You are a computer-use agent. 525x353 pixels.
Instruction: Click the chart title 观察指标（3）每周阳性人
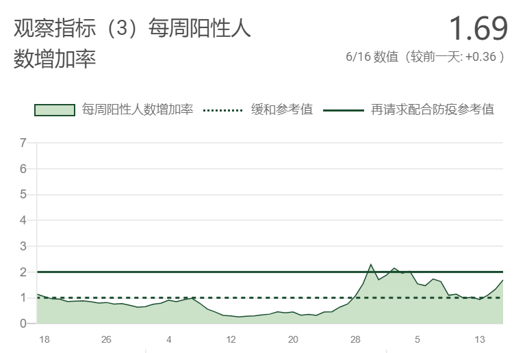[x=132, y=28]
